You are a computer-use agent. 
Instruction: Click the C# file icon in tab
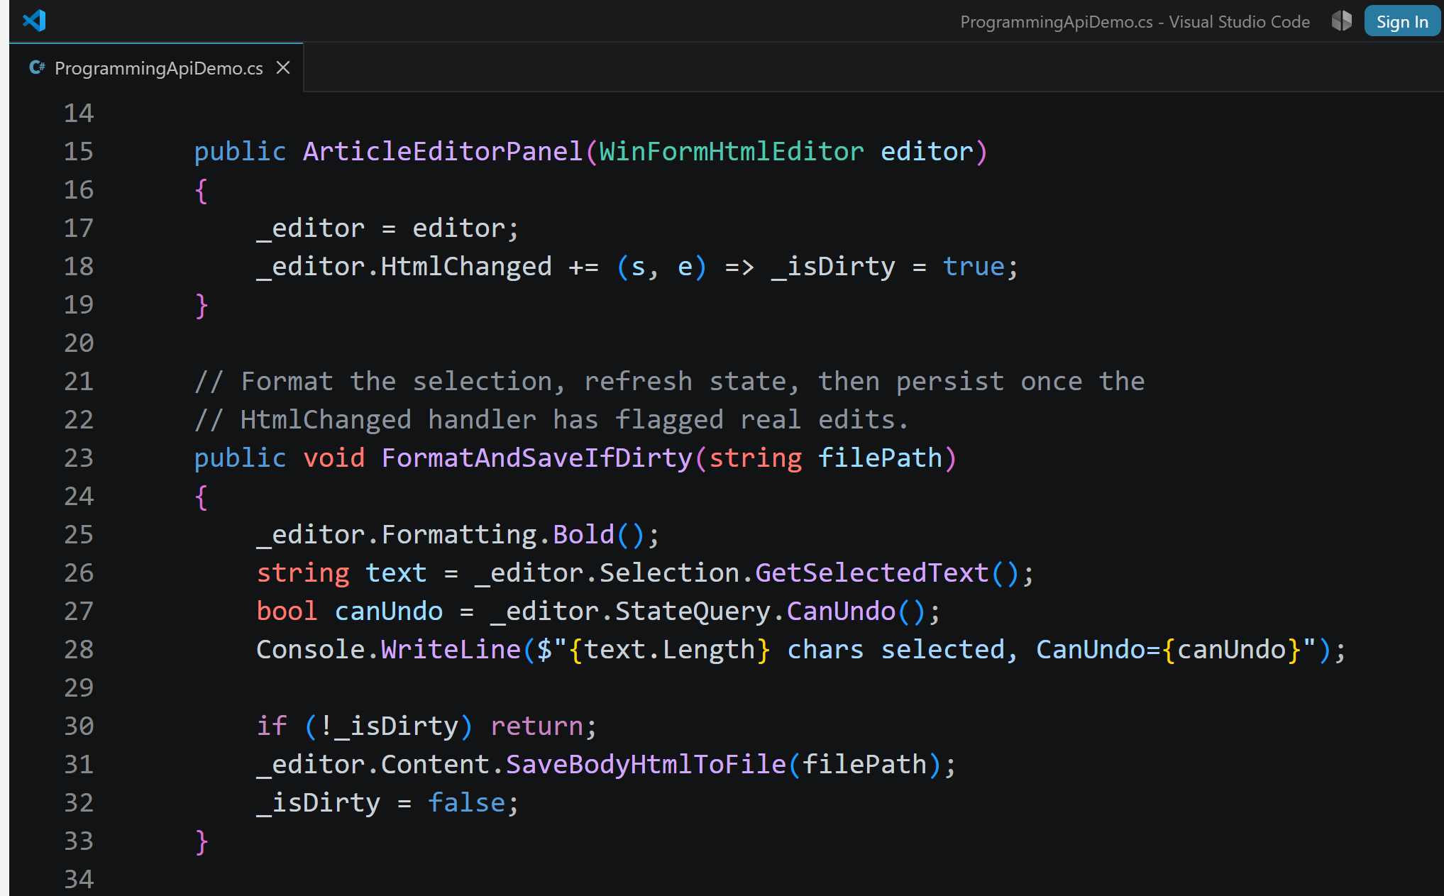37,67
